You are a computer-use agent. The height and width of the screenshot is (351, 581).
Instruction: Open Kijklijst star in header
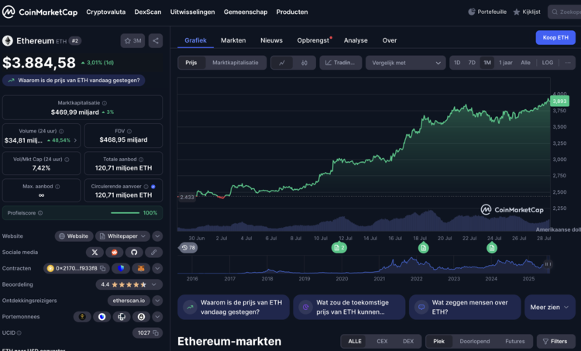click(x=517, y=12)
